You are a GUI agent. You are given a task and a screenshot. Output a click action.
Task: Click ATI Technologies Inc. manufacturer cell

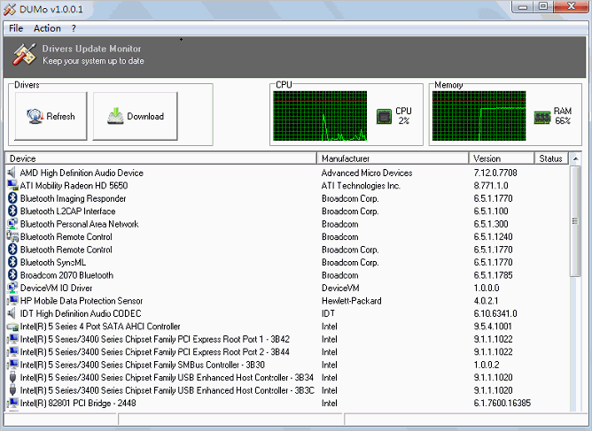[361, 186]
